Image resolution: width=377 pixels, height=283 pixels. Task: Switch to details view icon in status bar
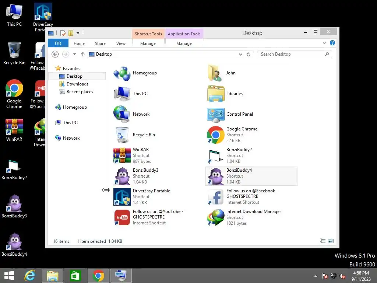tap(323, 241)
